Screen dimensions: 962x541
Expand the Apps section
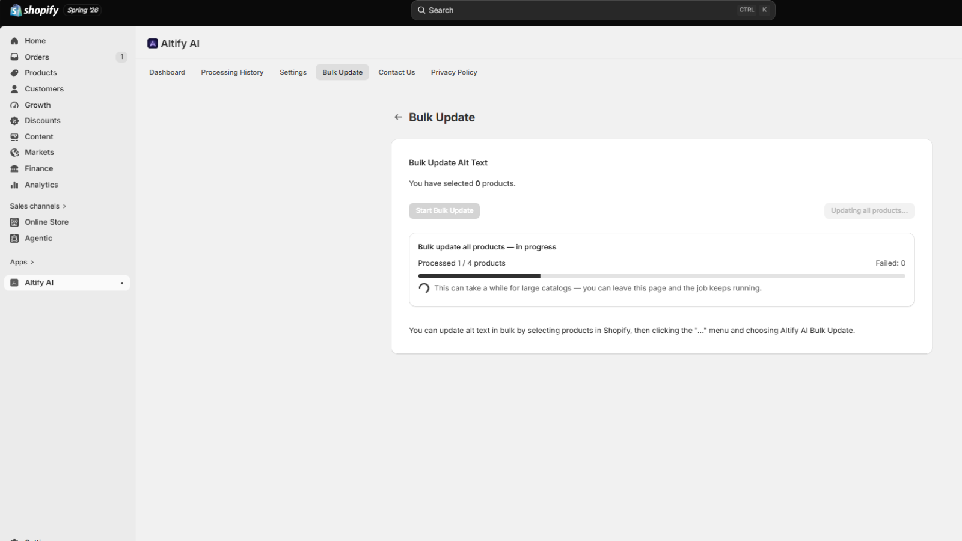coord(22,262)
